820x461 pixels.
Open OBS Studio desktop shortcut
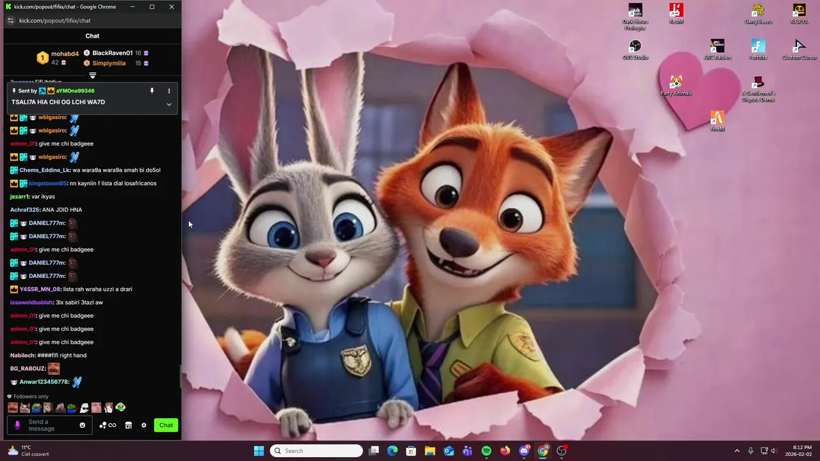click(x=635, y=49)
